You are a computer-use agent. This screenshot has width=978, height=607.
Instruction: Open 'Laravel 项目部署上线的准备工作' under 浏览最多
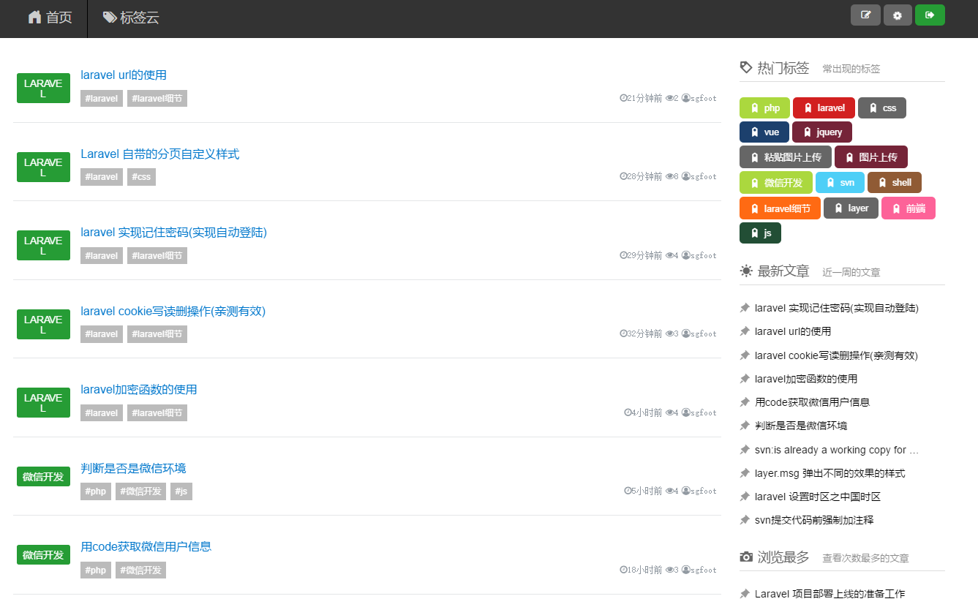(x=830, y=594)
